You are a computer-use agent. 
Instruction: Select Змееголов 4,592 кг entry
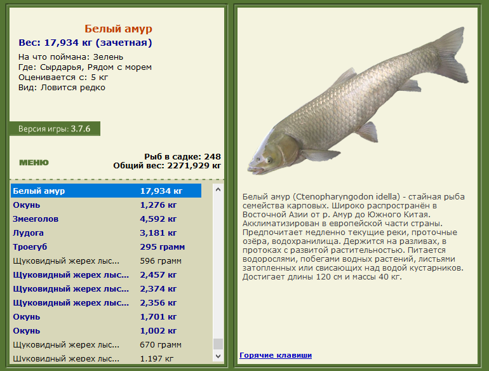click(106, 219)
